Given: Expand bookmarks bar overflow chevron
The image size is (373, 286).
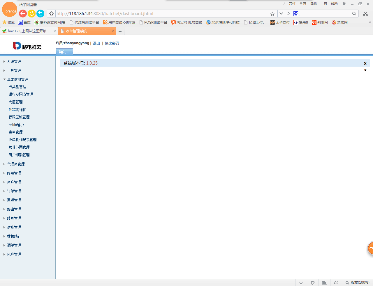Looking at the screenshot, I should (370, 22).
